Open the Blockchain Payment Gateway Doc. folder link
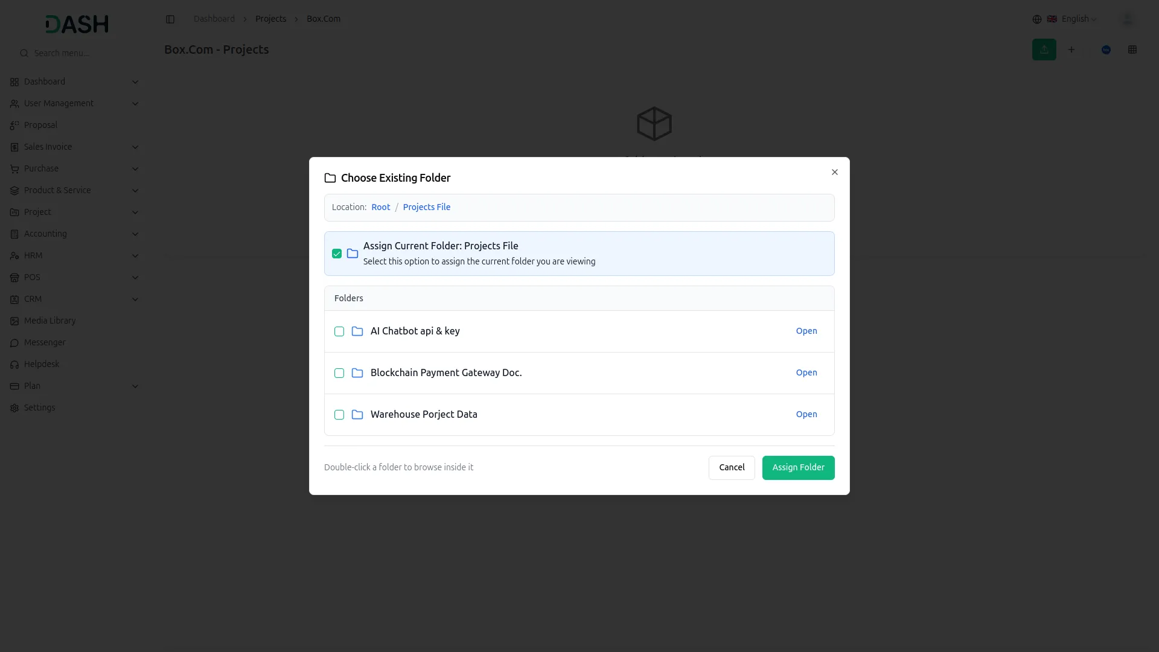Viewport: 1159px width, 652px height. pos(806,373)
